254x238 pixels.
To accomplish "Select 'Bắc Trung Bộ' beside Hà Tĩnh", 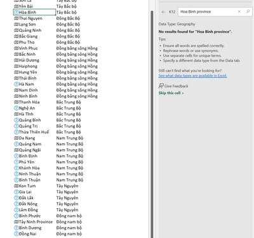I will pos(69,114).
